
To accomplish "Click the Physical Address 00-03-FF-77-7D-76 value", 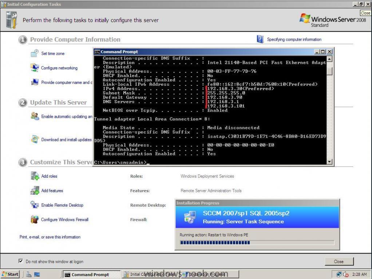I will [232, 71].
